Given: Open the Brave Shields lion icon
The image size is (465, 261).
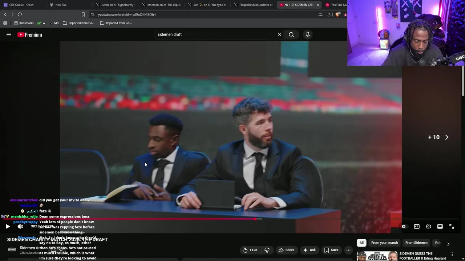Looking at the screenshot, I should click(x=338, y=14).
